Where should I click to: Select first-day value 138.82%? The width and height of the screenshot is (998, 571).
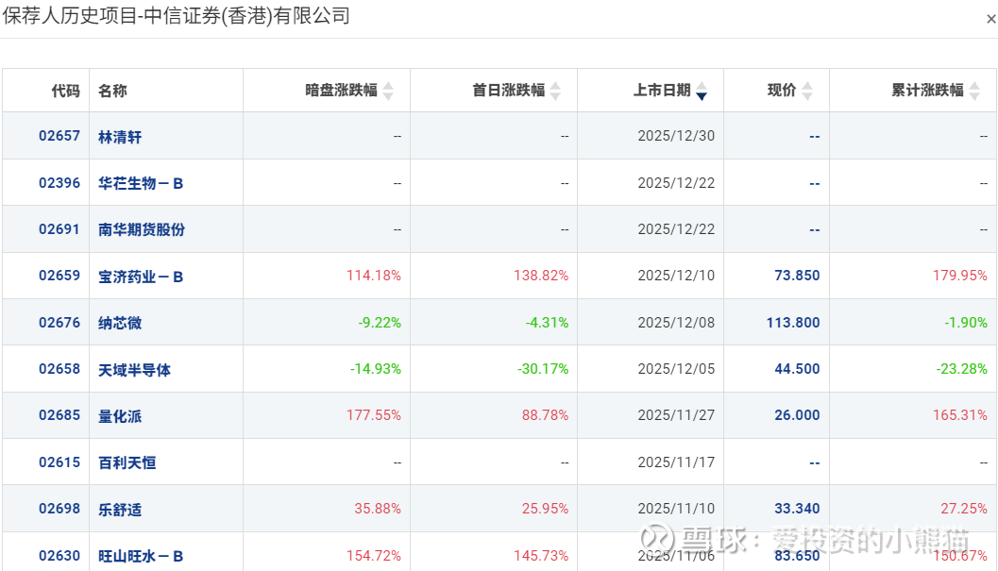click(x=541, y=276)
